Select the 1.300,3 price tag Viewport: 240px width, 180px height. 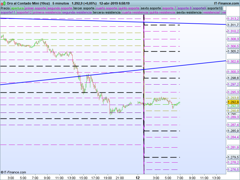tap(233, 72)
